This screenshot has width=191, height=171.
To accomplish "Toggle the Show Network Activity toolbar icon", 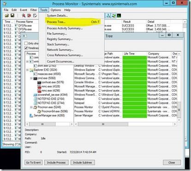I will point(108,16).
